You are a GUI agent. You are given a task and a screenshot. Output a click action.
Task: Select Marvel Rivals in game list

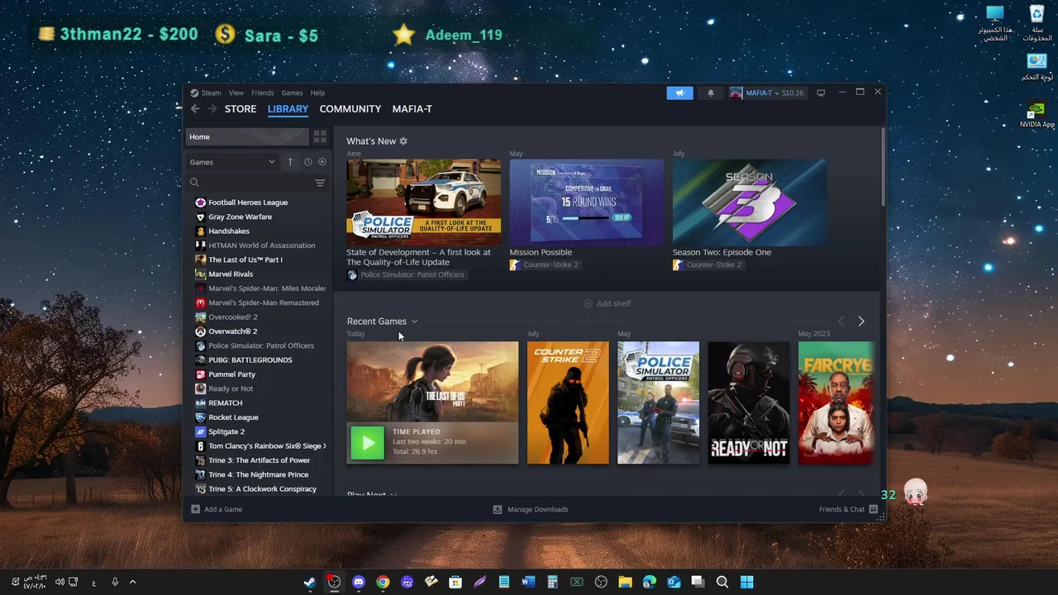[231, 274]
